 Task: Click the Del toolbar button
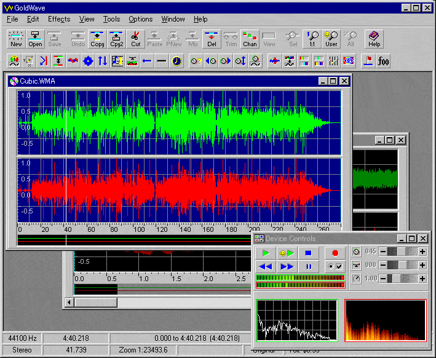click(x=212, y=39)
